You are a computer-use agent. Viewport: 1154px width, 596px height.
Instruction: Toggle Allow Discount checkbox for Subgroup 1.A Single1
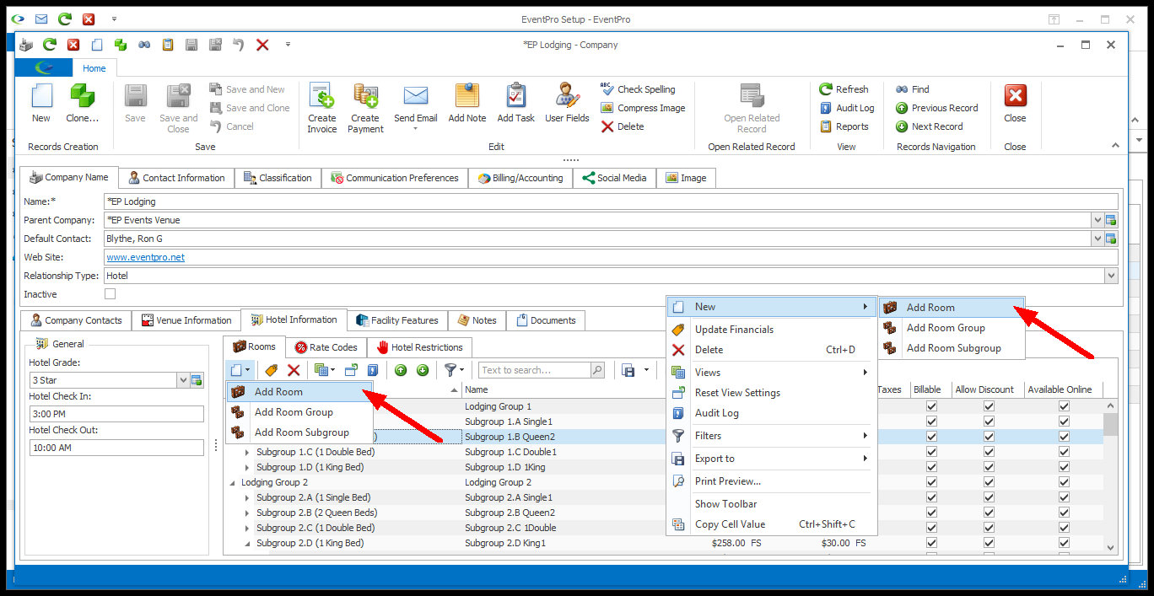coord(989,421)
